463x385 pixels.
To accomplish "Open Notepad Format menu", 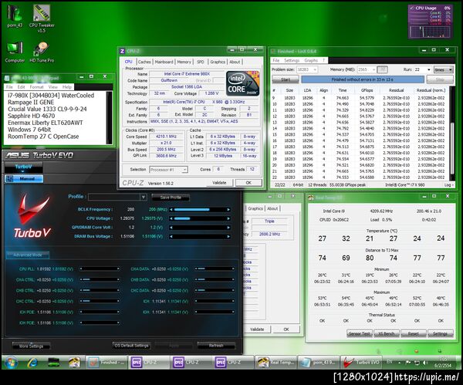I will coord(36,87).
